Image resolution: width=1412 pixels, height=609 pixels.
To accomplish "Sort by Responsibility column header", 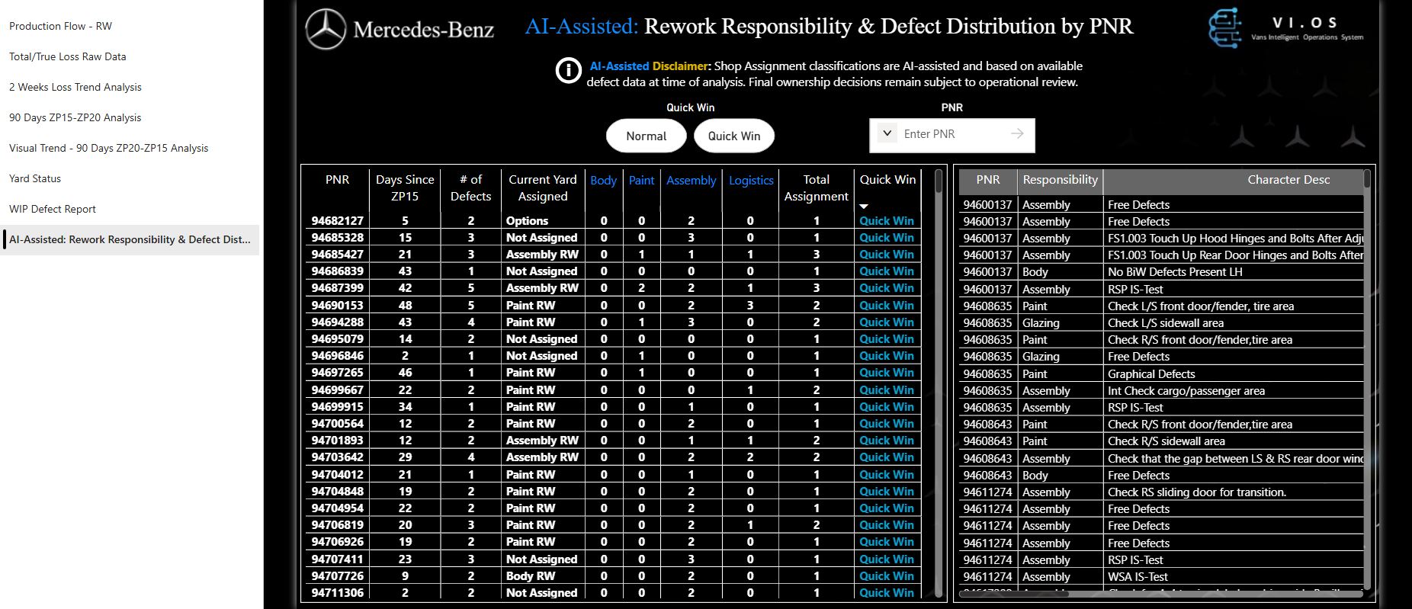I will [x=1060, y=180].
